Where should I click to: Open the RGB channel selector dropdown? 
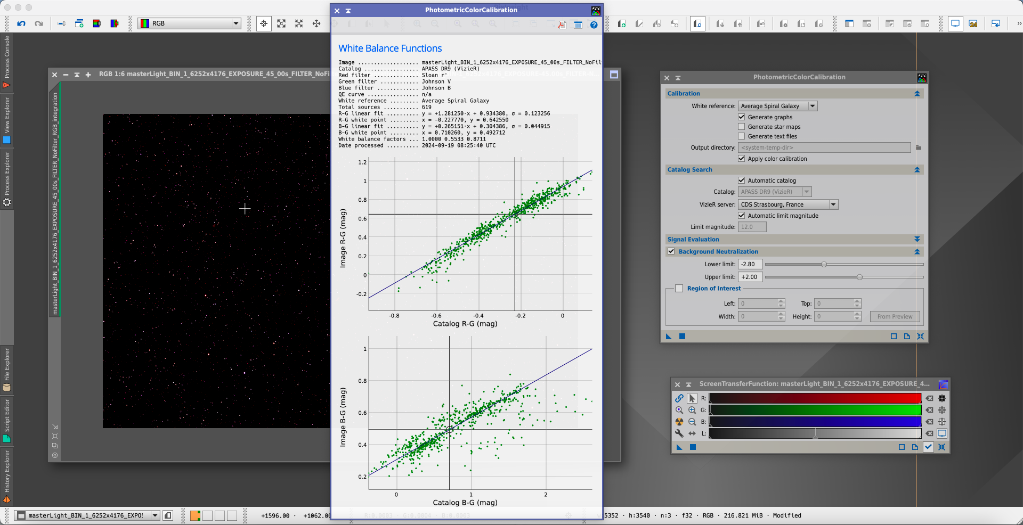(x=189, y=23)
